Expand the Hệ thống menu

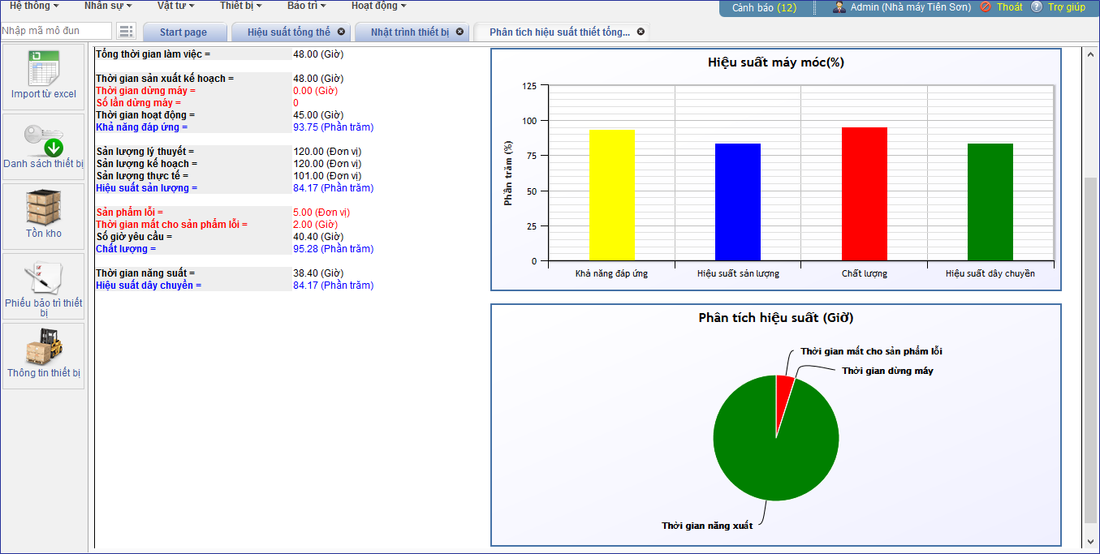coord(34,6)
